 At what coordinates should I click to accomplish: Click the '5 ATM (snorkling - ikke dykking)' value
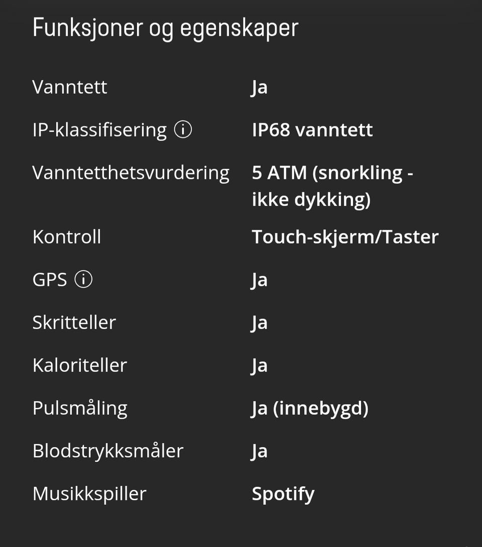tap(332, 186)
